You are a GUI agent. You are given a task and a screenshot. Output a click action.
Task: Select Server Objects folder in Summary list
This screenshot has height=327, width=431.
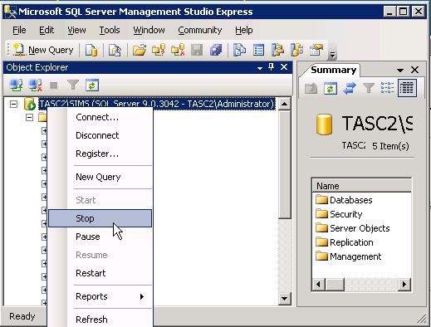(353, 228)
